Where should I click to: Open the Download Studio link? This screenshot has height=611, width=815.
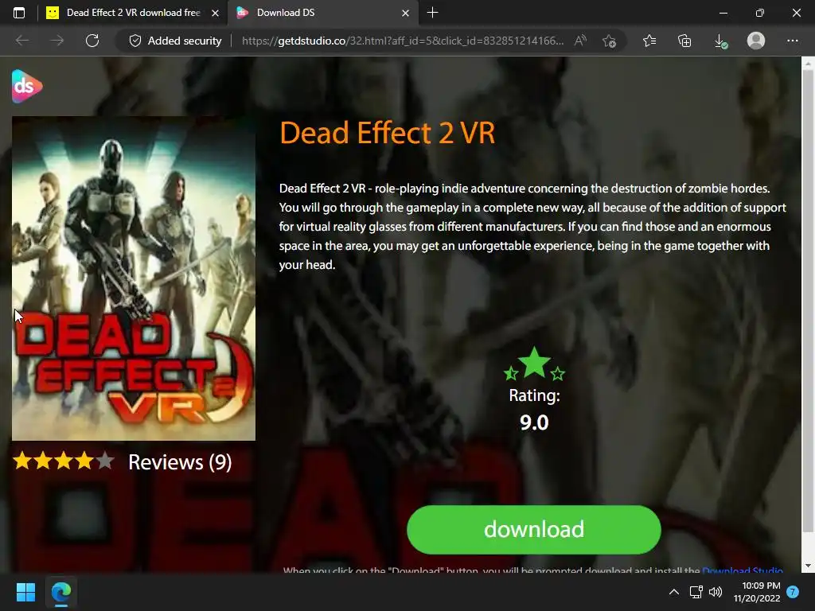tap(743, 570)
